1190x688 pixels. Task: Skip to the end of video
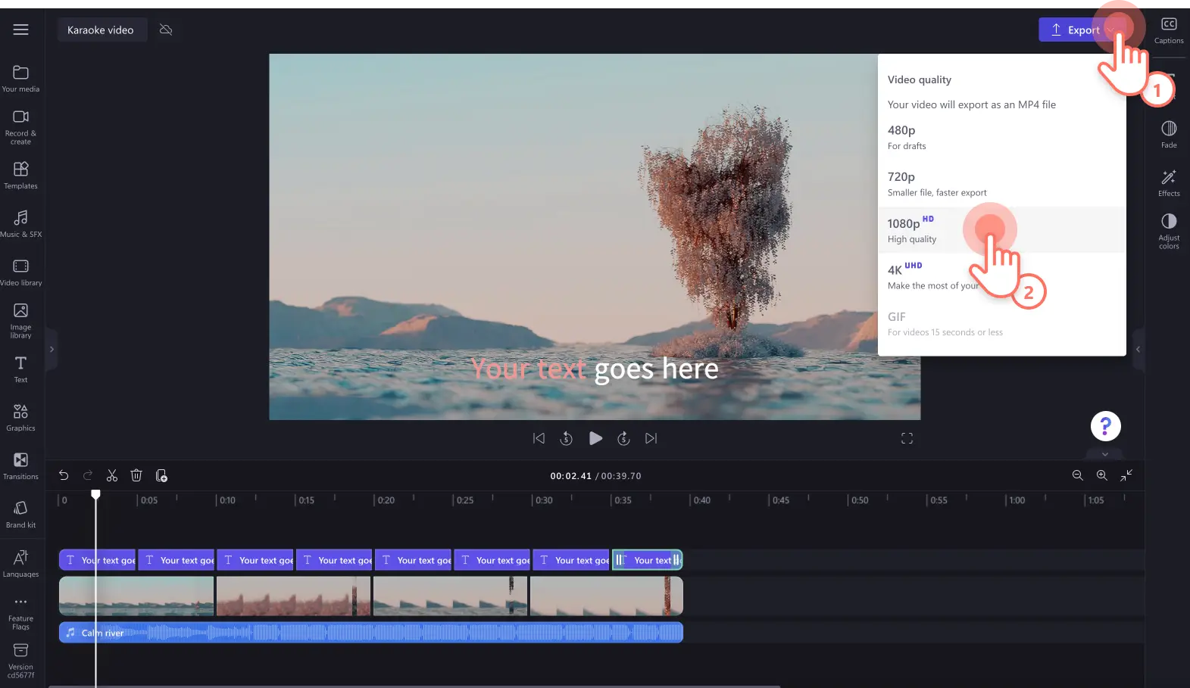coord(651,438)
